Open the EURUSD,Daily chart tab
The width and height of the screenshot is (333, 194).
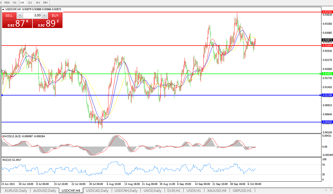[x=16, y=190]
